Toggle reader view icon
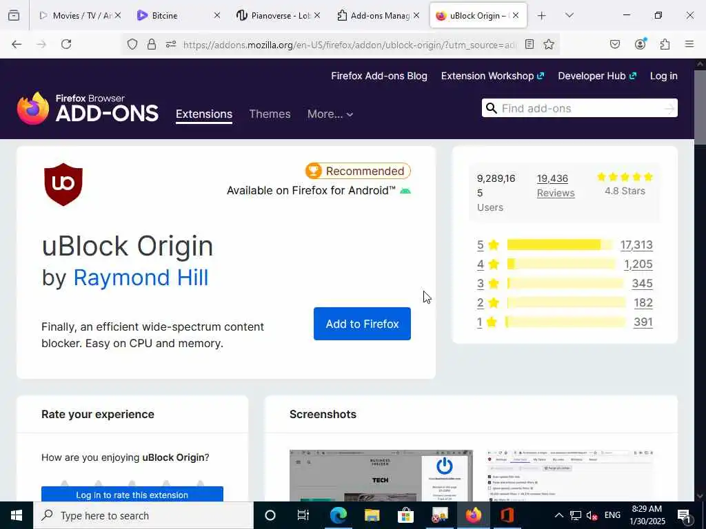This screenshot has width=706, height=529. (x=529, y=44)
